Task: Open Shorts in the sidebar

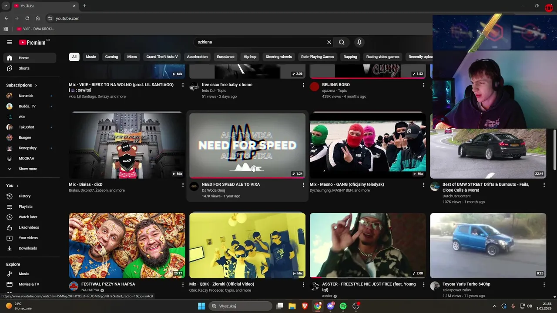Action: (x=30, y=68)
